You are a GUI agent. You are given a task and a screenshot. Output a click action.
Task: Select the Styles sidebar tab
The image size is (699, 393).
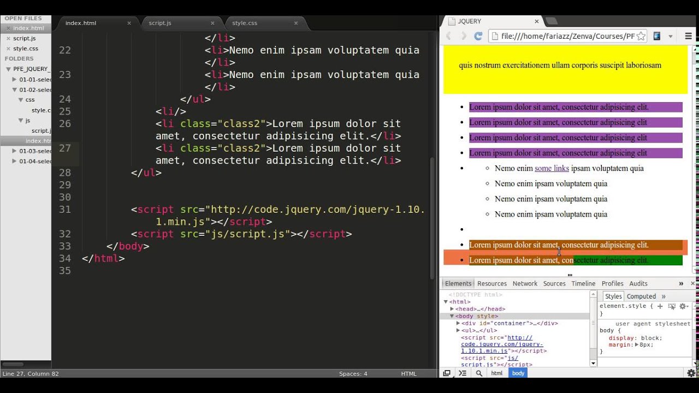tap(613, 296)
